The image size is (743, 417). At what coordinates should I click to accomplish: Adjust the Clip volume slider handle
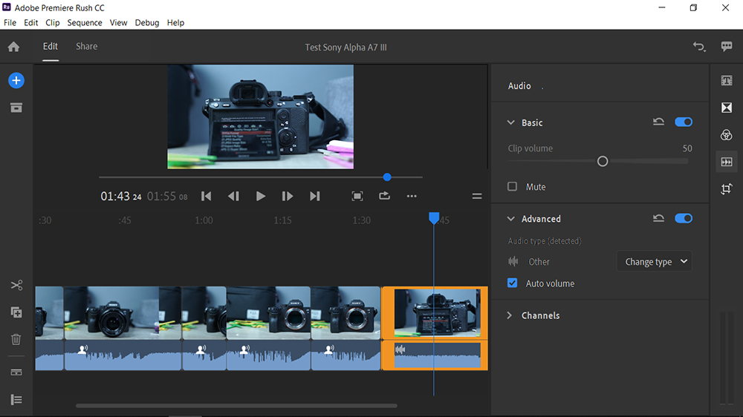[x=603, y=162]
